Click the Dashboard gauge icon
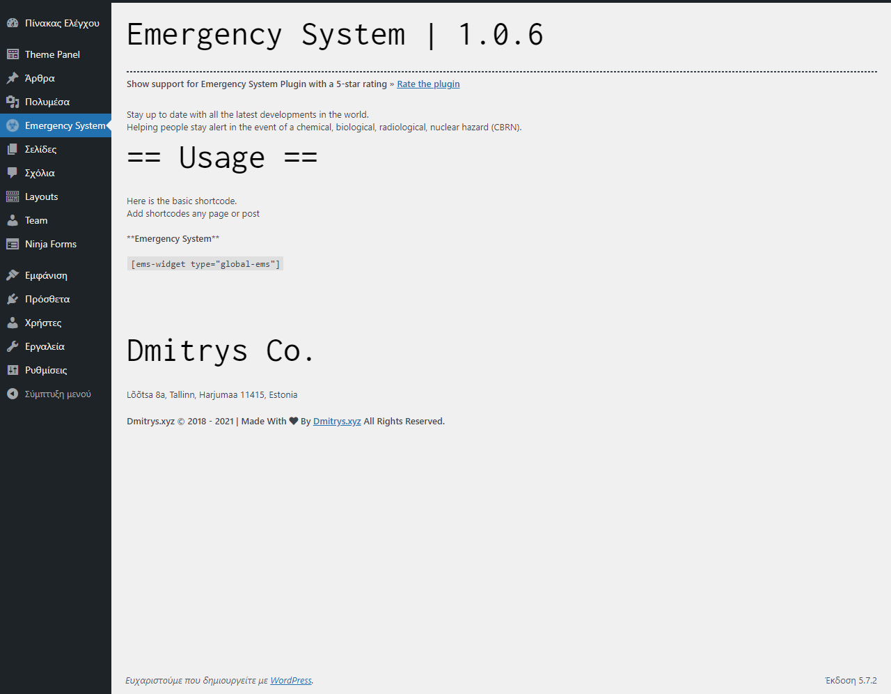 click(x=13, y=23)
